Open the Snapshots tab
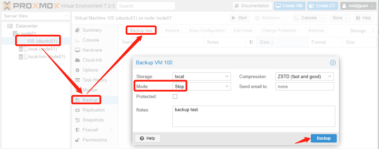 [95, 120]
